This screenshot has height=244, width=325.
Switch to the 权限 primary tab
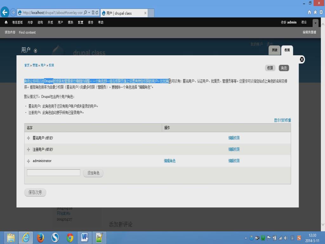click(287, 50)
